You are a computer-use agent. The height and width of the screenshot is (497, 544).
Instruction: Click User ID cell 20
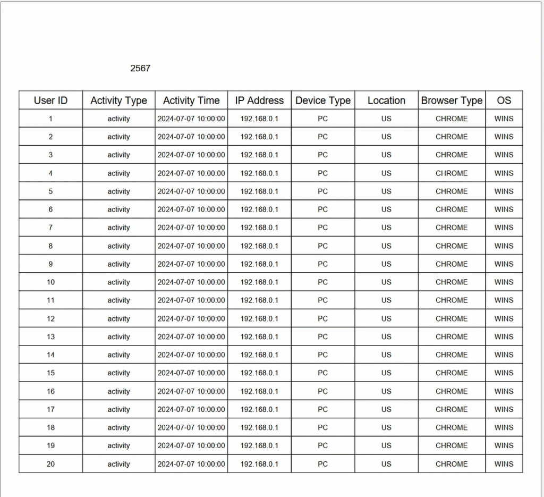point(50,464)
